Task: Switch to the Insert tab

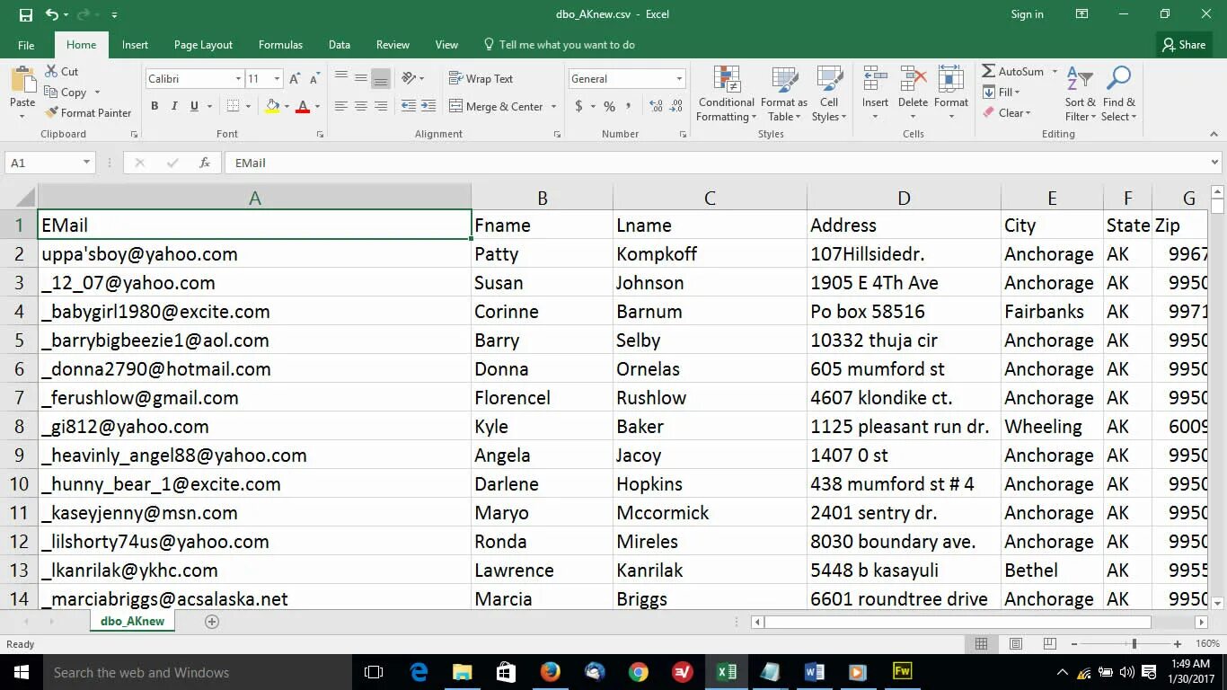Action: (135, 45)
